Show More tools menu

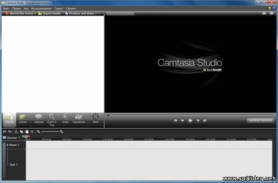[x=95, y=118]
